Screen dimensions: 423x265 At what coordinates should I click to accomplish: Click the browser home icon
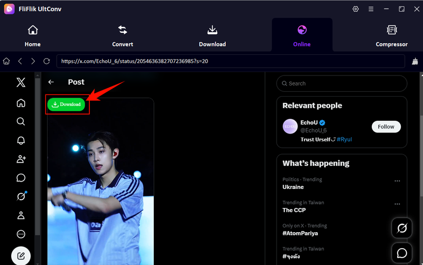[x=6, y=61]
